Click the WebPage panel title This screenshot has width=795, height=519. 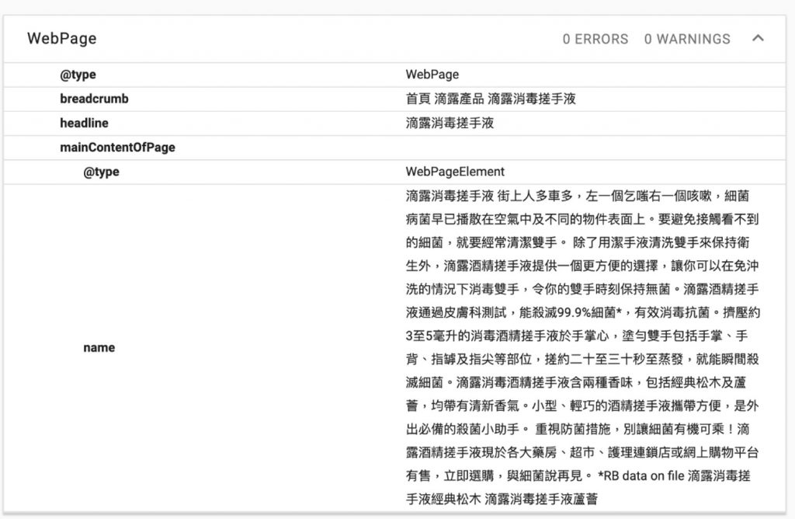(x=62, y=39)
